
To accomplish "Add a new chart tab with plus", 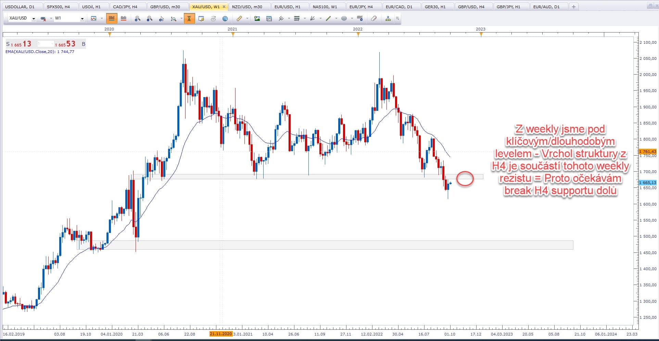I will pyautogui.click(x=574, y=6).
